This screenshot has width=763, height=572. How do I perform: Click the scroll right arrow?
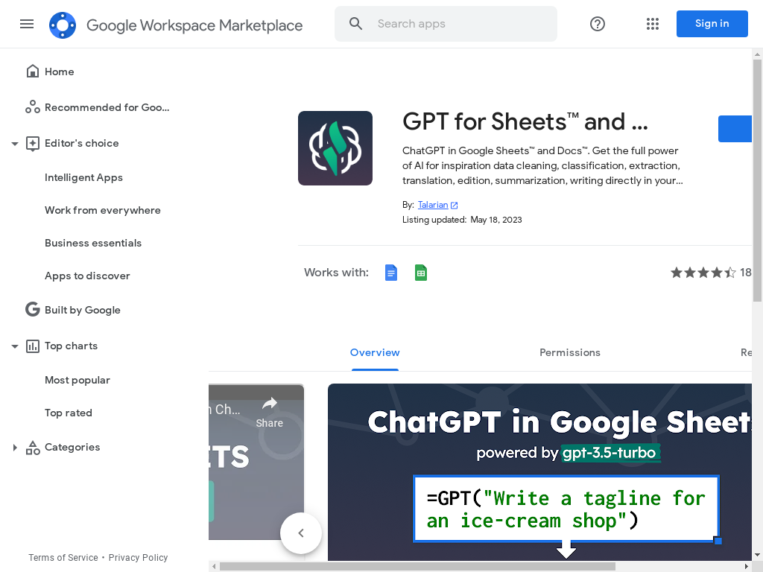click(x=747, y=567)
